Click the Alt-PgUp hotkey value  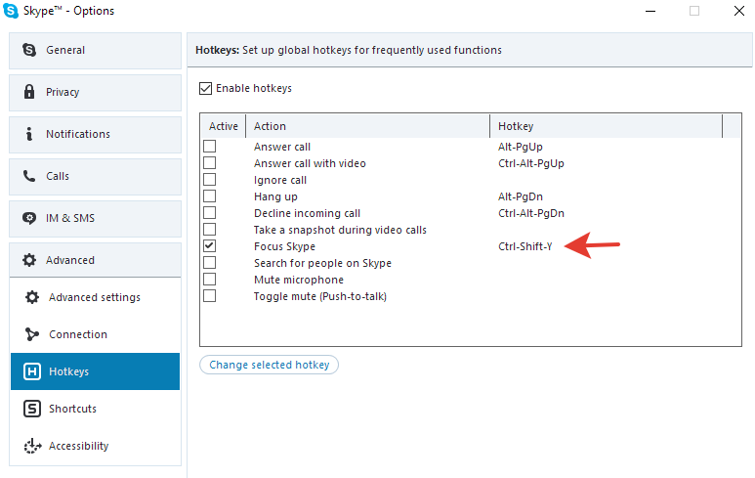pyautogui.click(x=521, y=147)
